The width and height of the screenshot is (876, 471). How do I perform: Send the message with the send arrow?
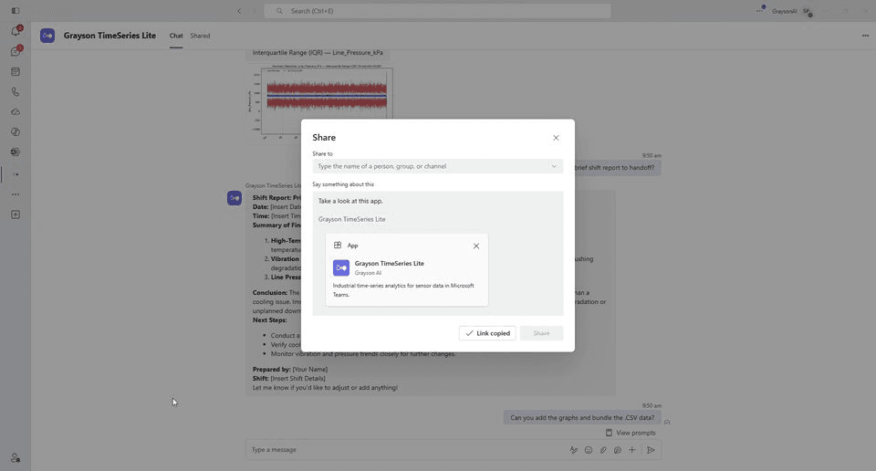click(651, 450)
